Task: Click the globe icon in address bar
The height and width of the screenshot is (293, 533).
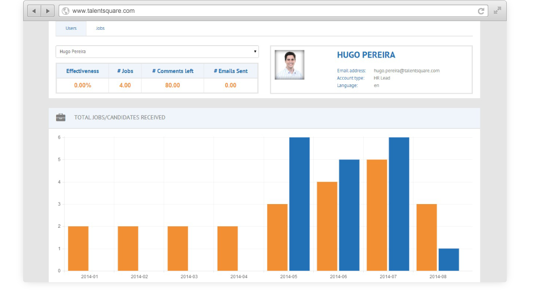Action: click(65, 11)
